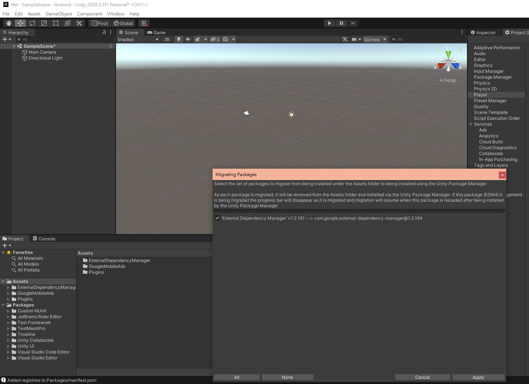Image resolution: width=529 pixels, height=384 pixels.
Task: Expand the TextMeshPro package folder
Action: click(8, 329)
